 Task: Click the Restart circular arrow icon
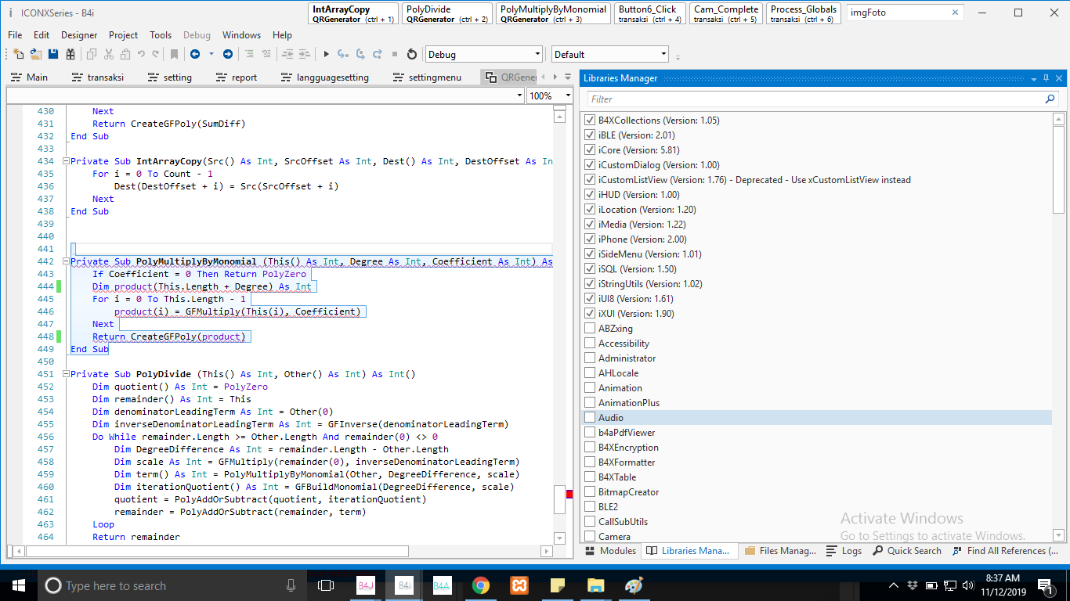point(412,54)
